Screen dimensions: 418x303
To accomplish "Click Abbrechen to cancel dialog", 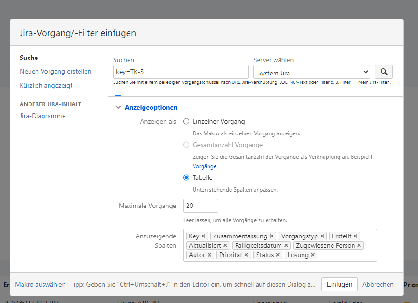I will [x=378, y=284].
